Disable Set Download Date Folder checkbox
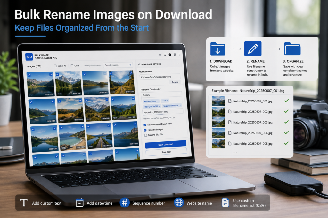Screen dimensions: 328x218 (x=145, y=125)
